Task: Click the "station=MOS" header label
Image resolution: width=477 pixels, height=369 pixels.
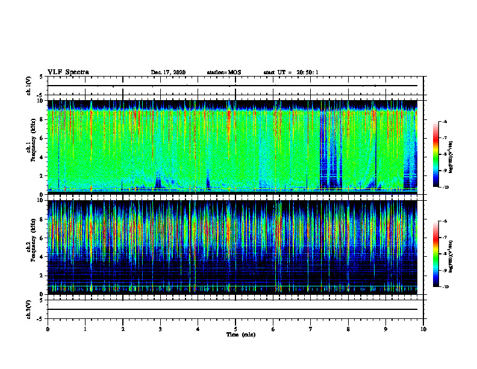Action: [224, 72]
